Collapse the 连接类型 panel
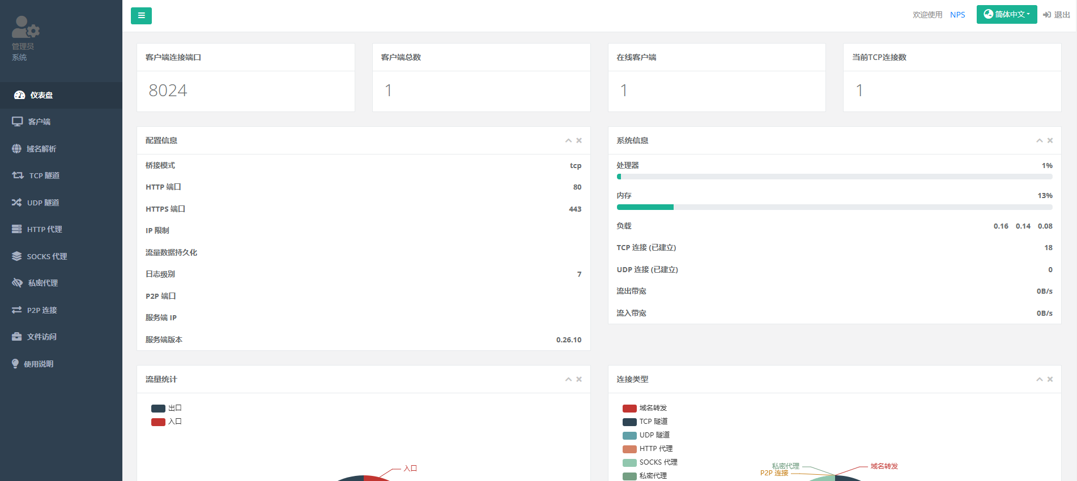Viewport: 1077px width, 481px height. (x=1040, y=379)
